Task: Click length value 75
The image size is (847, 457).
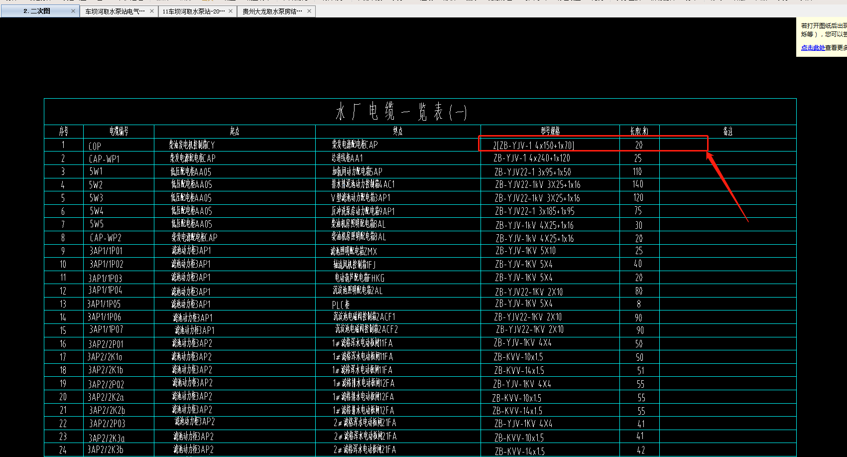Action: pos(638,211)
